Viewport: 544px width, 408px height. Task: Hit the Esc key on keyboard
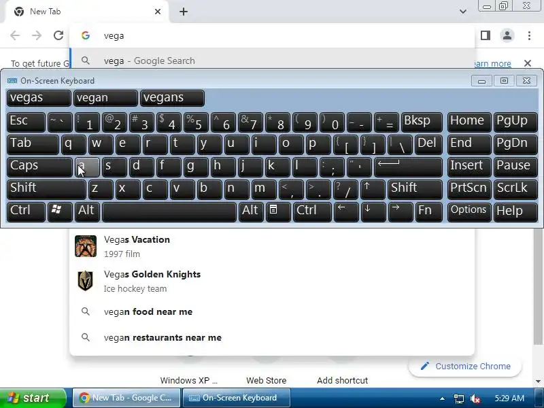(26, 122)
